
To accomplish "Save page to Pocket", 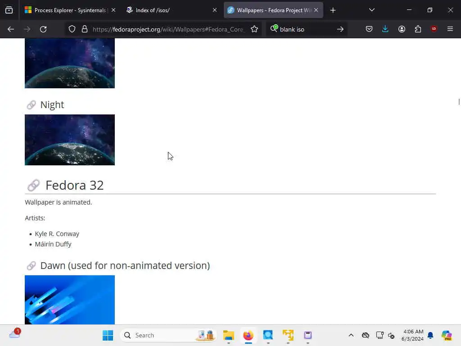I will click(x=369, y=29).
